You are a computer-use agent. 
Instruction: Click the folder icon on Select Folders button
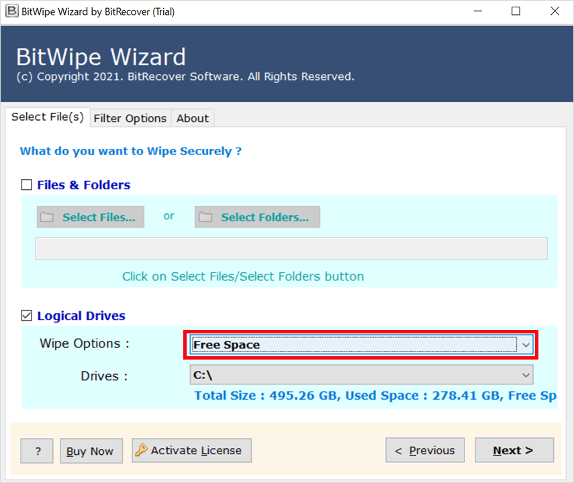(205, 217)
